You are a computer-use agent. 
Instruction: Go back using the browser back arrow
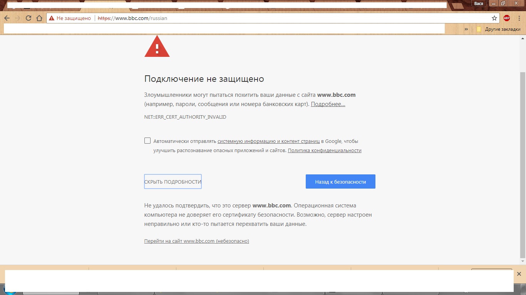pos(7,18)
